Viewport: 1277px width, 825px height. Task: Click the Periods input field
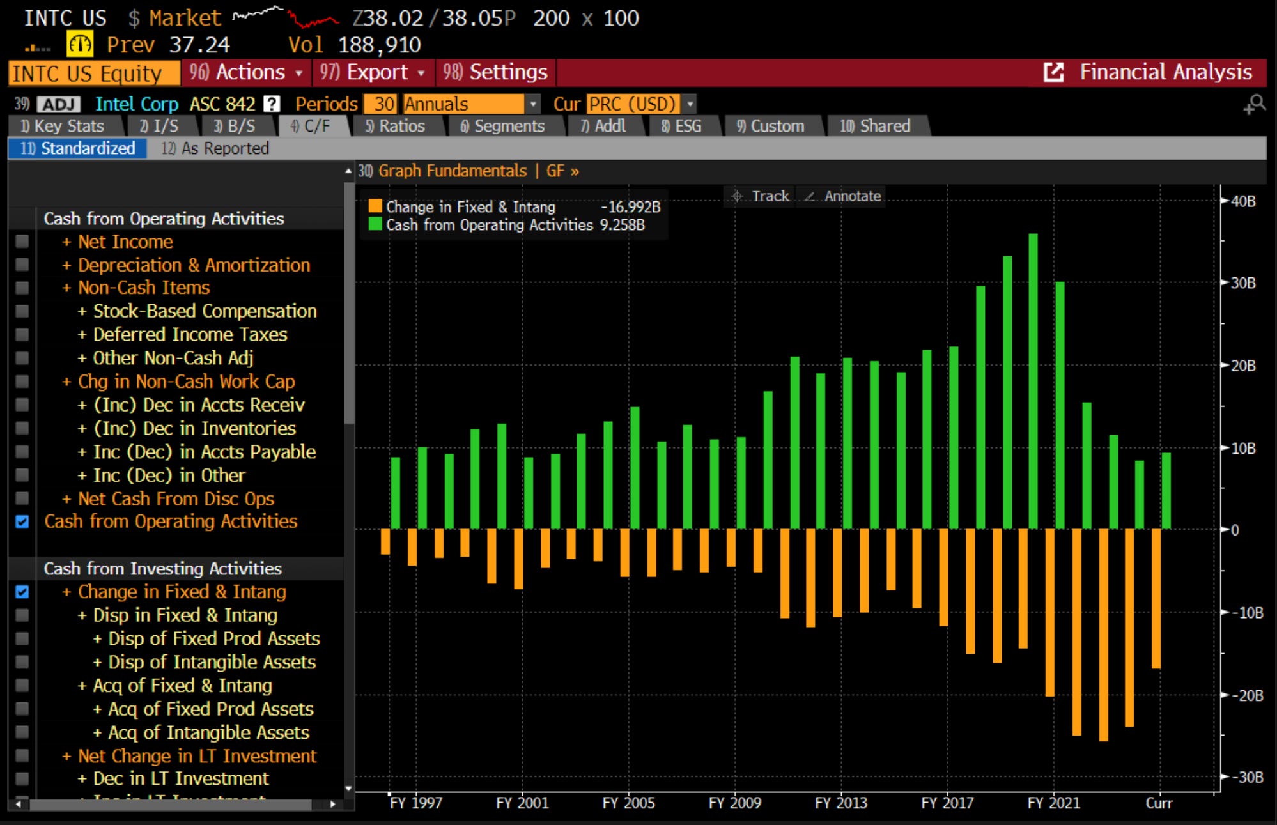click(382, 104)
